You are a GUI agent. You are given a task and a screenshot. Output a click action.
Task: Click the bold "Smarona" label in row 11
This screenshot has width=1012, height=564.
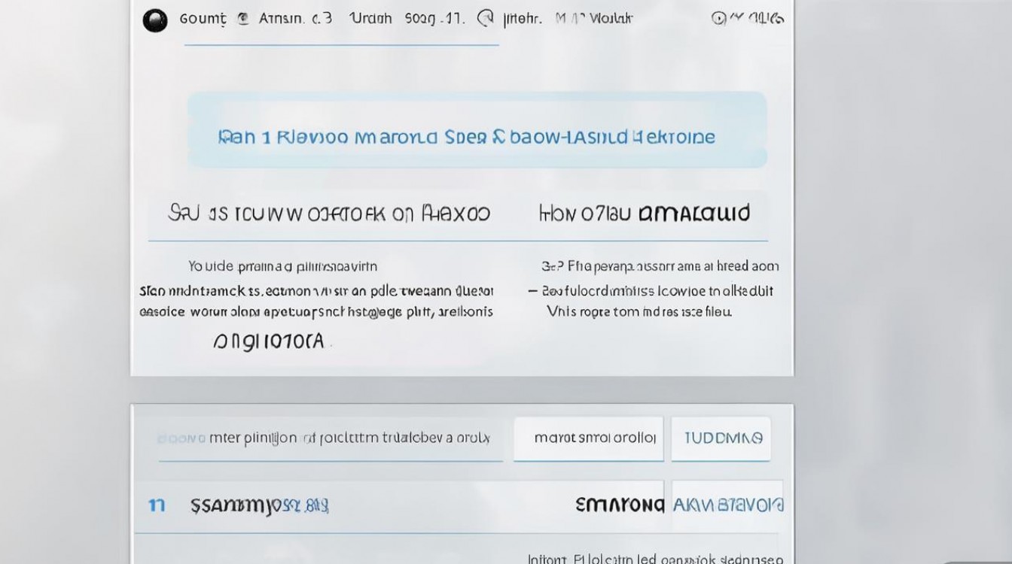(619, 505)
